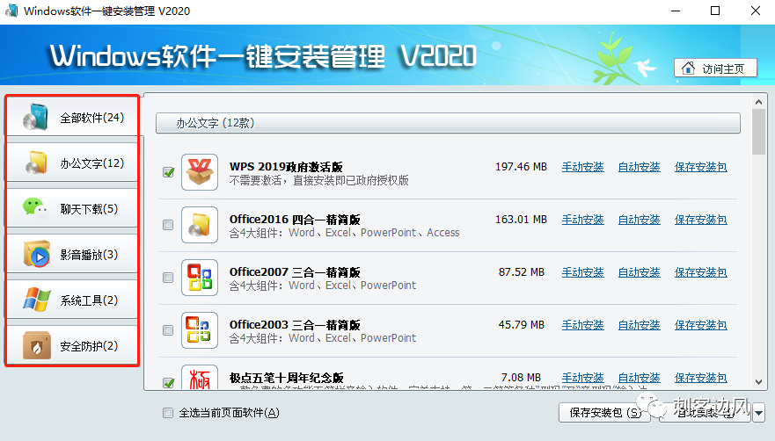
Task: Click 手动安装 for Office2003
Action: pyautogui.click(x=582, y=325)
